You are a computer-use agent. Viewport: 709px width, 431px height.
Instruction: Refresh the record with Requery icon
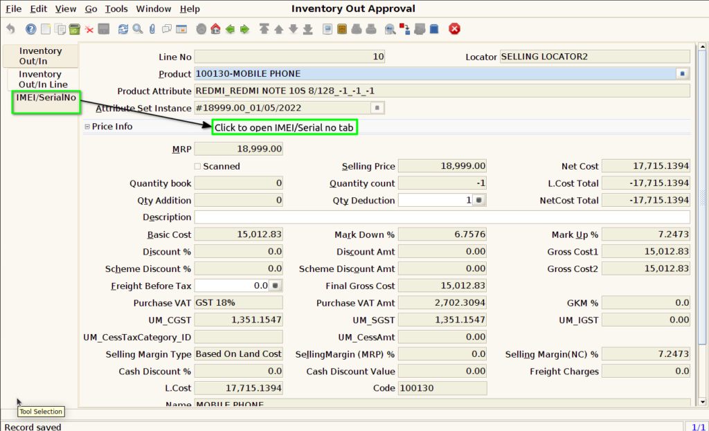[123, 29]
